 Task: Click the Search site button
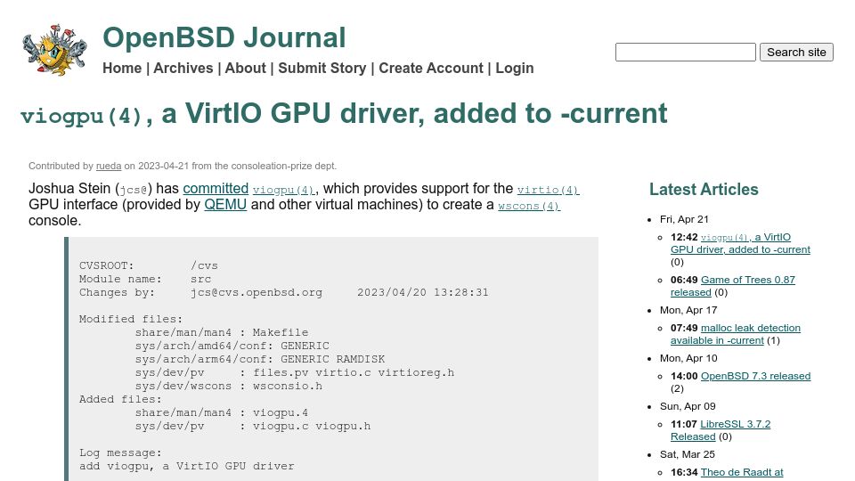pos(796,53)
